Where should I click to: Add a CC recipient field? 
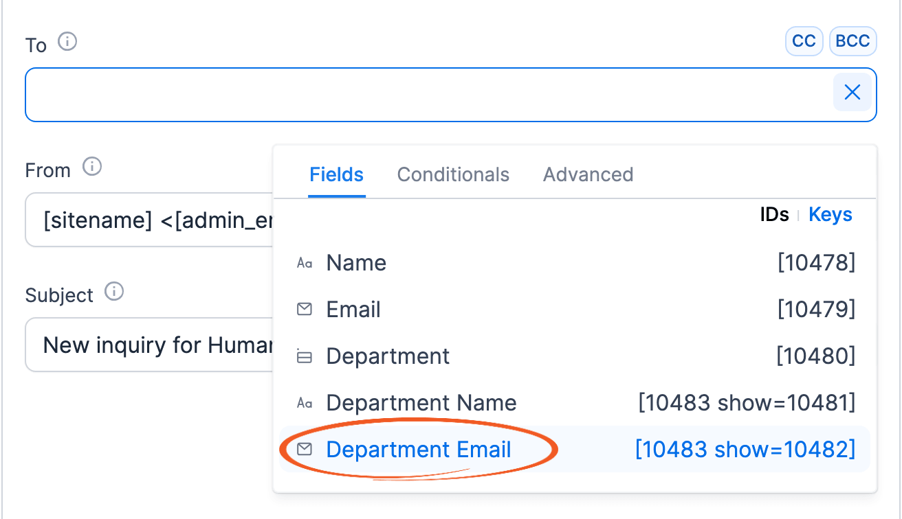pyautogui.click(x=804, y=41)
